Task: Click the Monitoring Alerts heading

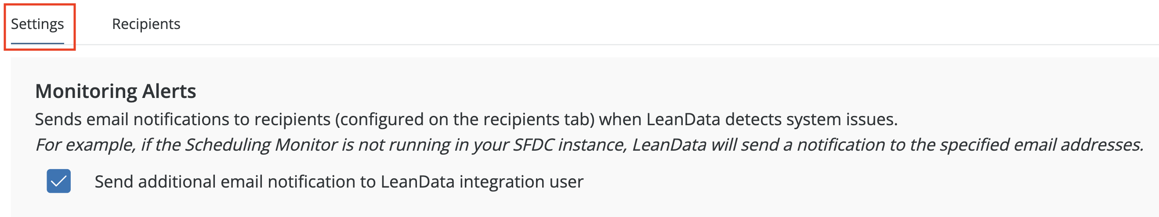Action: click(x=115, y=91)
